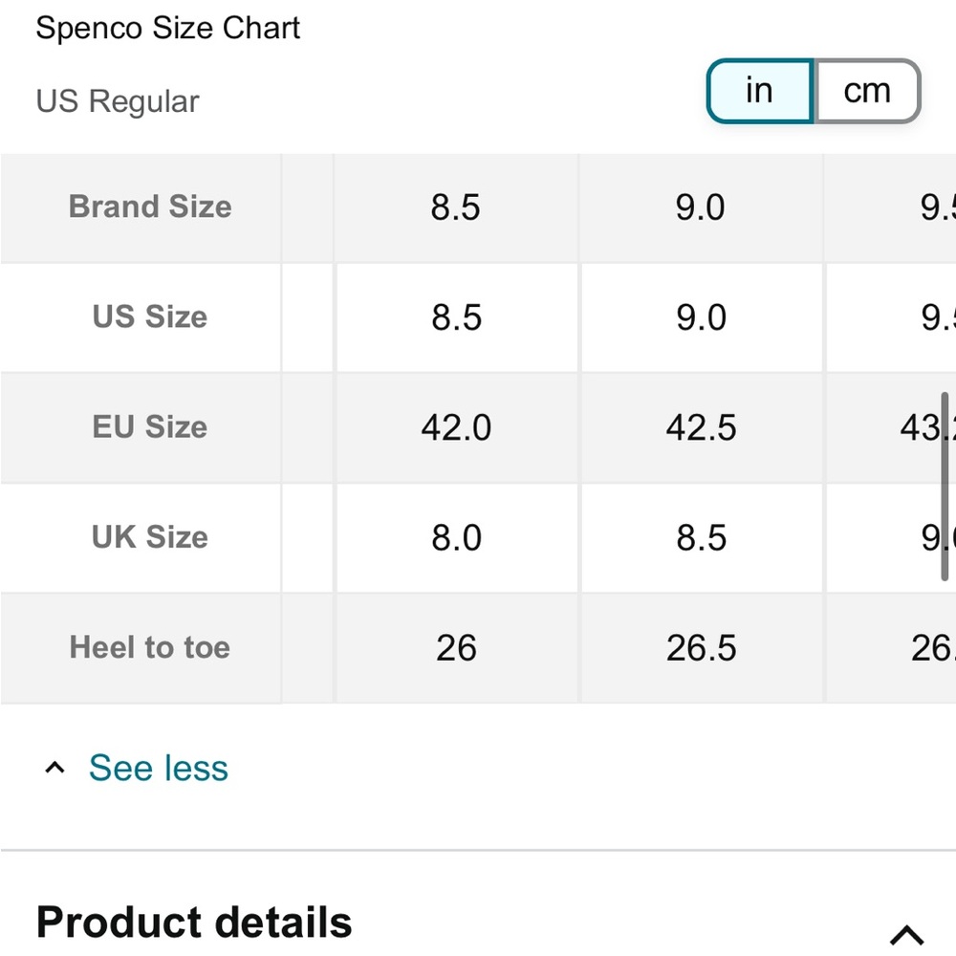This screenshot has height=956, width=956.
Task: Click the Spenco Size Chart title
Action: pyautogui.click(x=167, y=28)
